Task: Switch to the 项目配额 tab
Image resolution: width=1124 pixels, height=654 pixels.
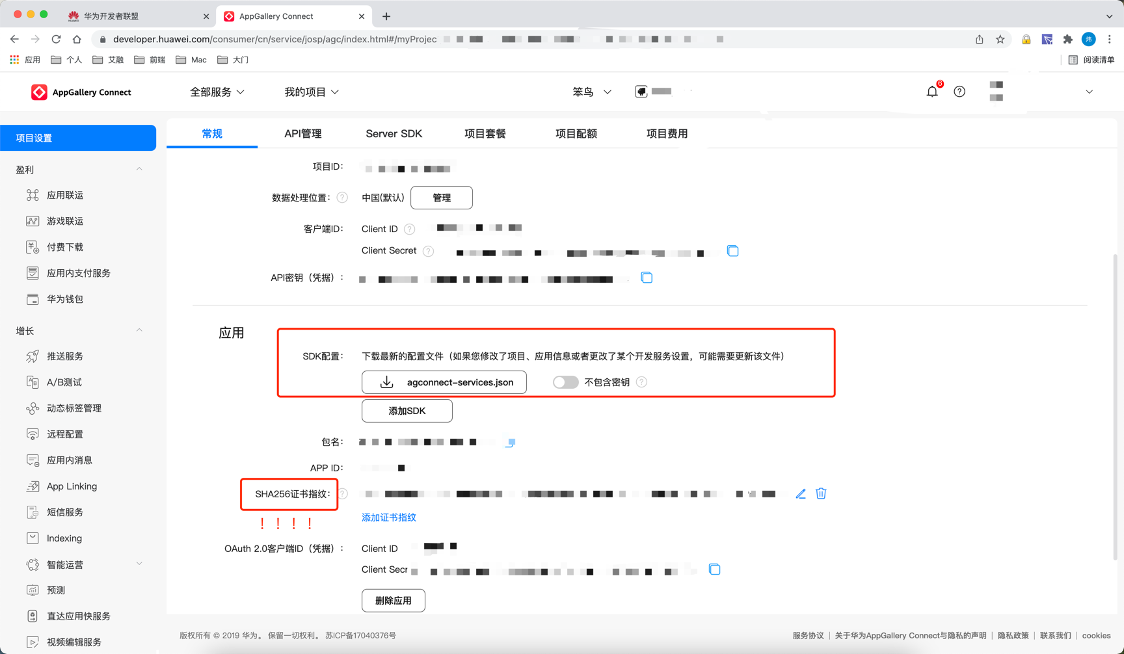Action: (576, 133)
